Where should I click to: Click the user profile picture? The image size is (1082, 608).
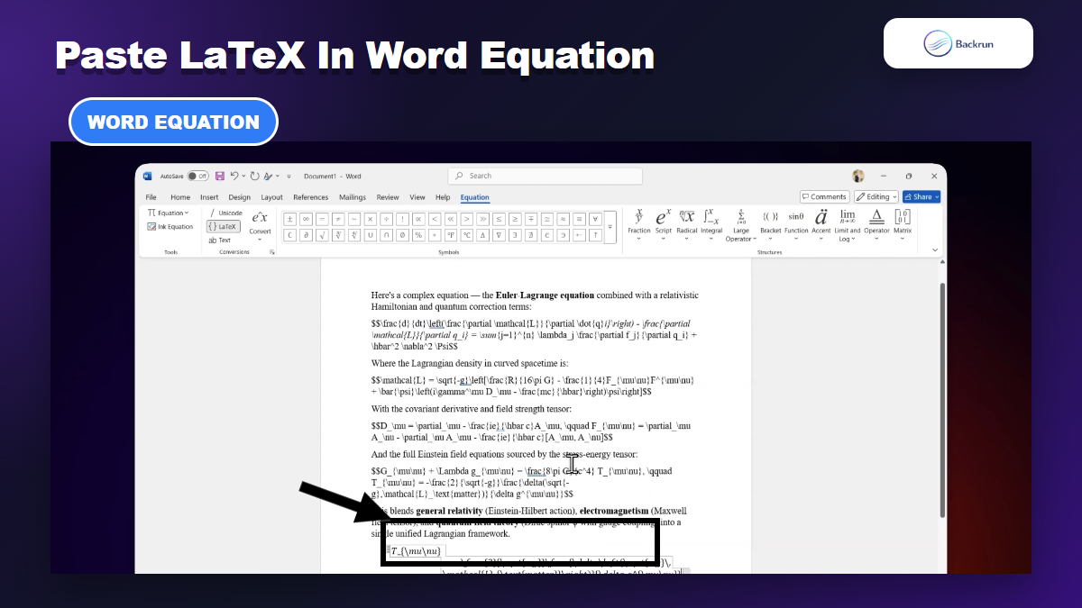tap(858, 176)
